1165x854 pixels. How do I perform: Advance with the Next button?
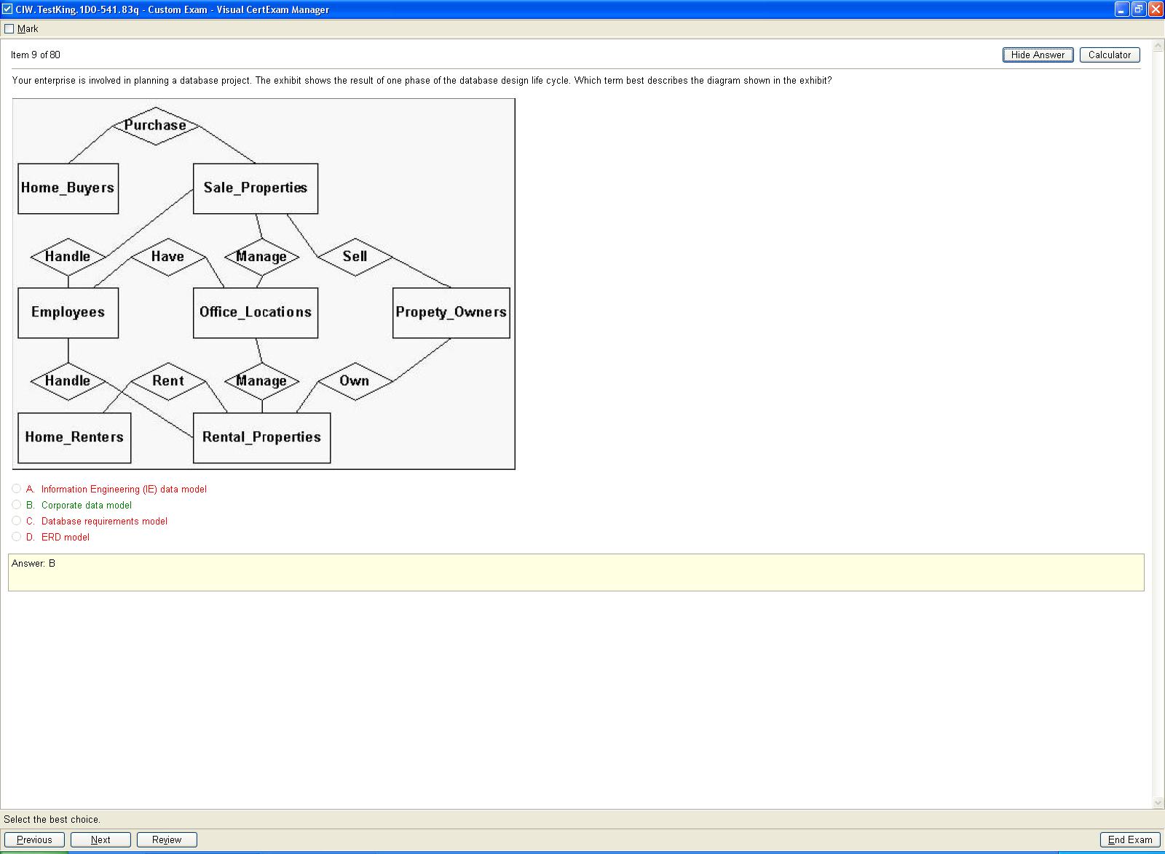click(100, 839)
